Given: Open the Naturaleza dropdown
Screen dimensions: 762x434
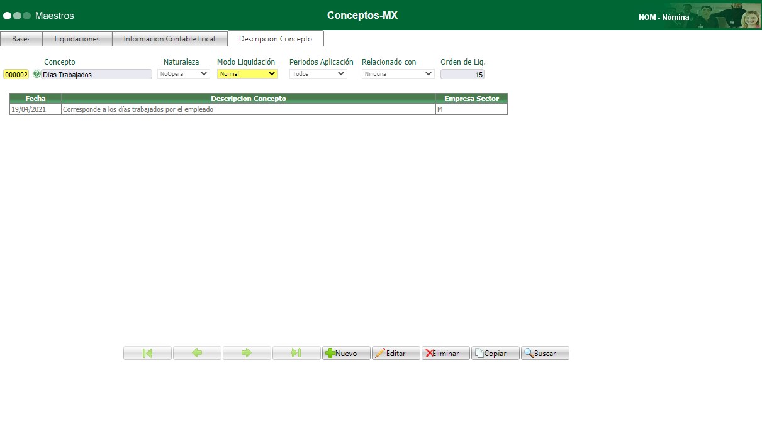Looking at the screenshot, I should [183, 73].
